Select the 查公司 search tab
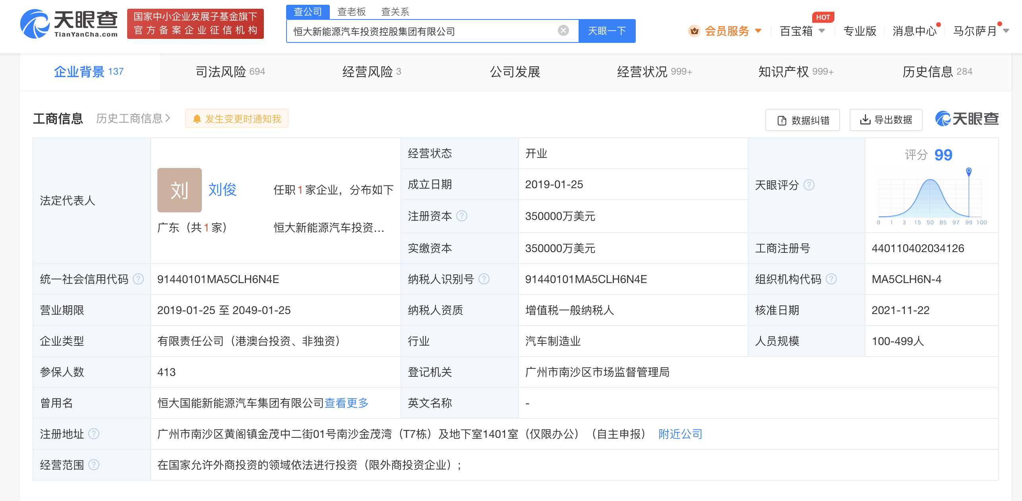This screenshot has height=501, width=1022. click(x=308, y=12)
